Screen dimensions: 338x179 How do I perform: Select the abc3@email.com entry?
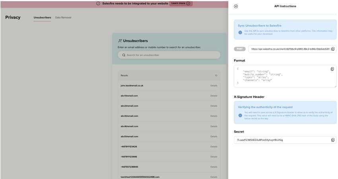click(x=129, y=116)
